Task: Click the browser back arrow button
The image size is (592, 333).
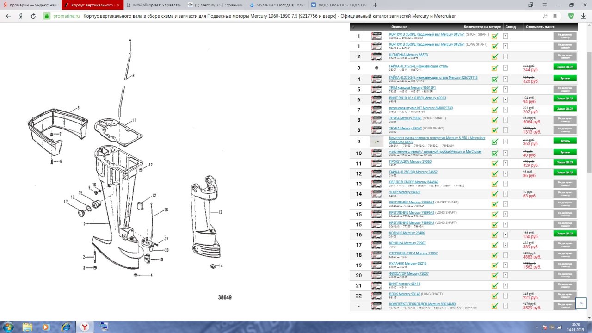Action: click(x=8, y=16)
